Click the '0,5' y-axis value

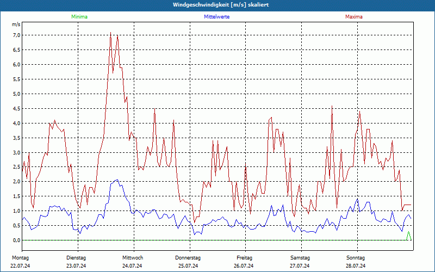(x=17, y=225)
